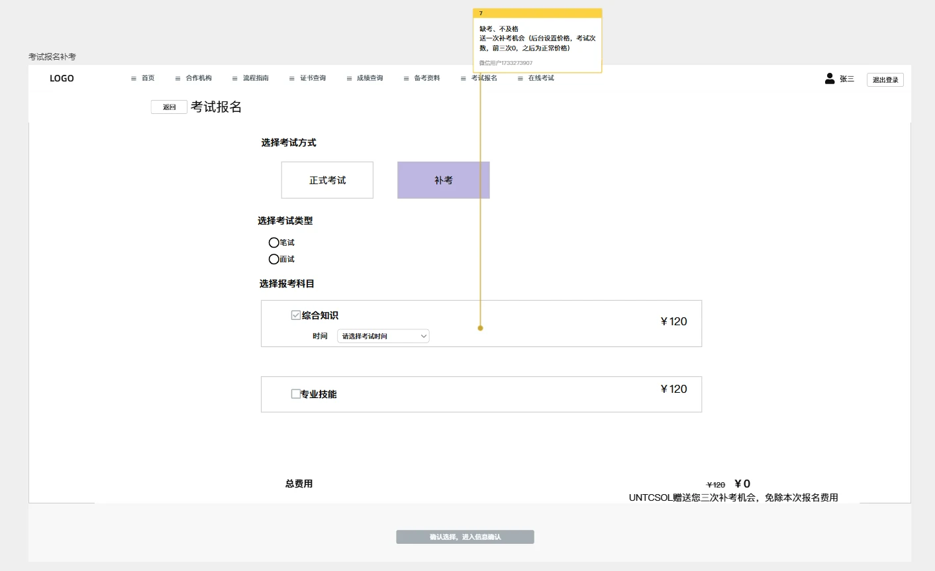Click the UNTCSOL赠送您三次补考机会 notice text
The image size is (935, 571).
734,497
